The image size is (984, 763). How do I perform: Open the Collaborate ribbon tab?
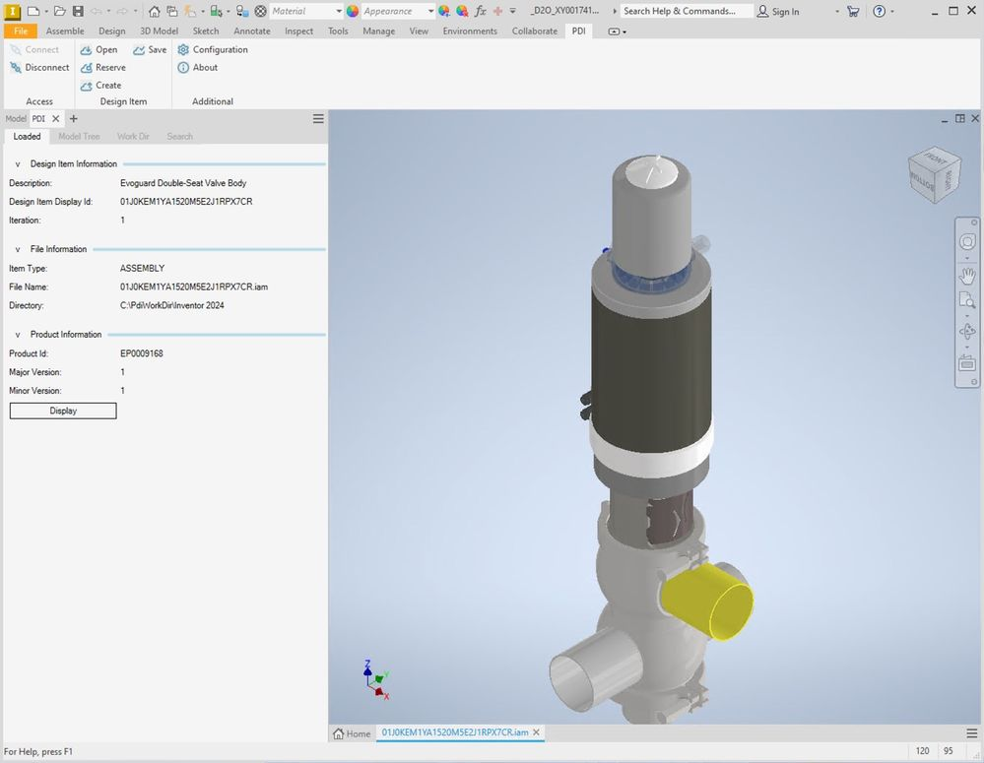tap(535, 31)
